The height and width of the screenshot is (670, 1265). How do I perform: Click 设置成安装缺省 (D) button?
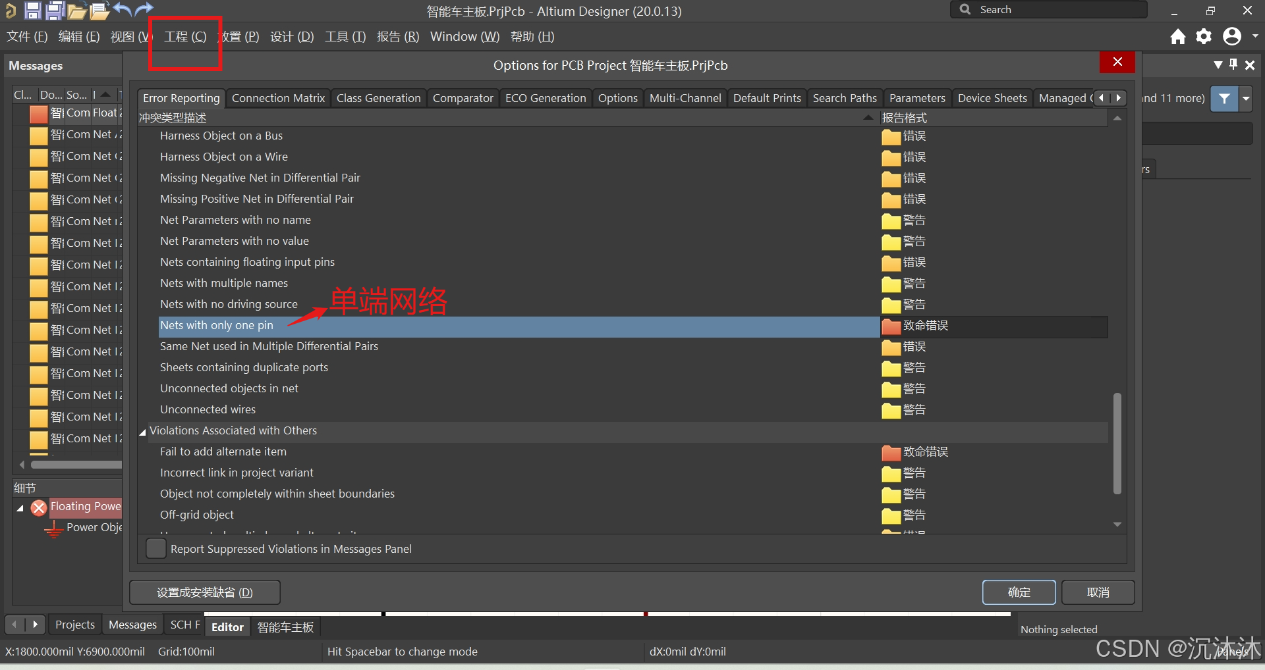click(205, 592)
